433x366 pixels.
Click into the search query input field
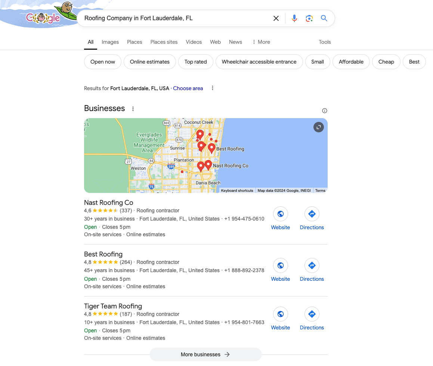pyautogui.click(x=177, y=18)
